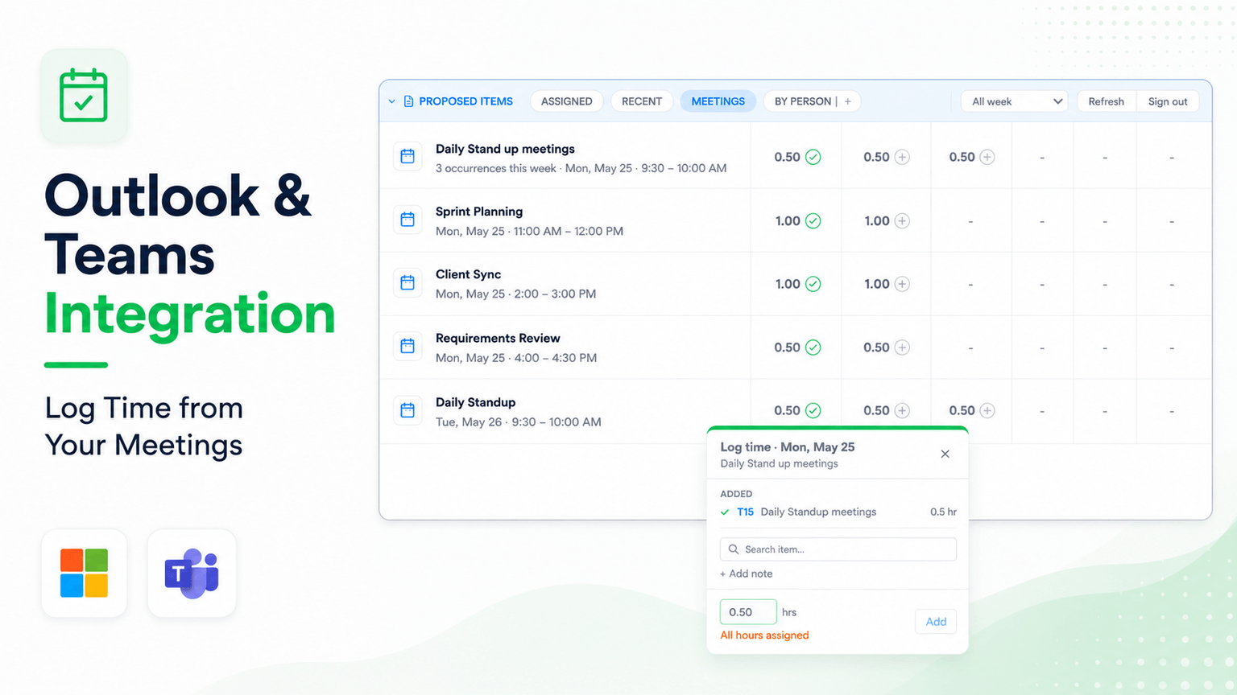Select the Sprint Planning meeting title

(x=479, y=212)
